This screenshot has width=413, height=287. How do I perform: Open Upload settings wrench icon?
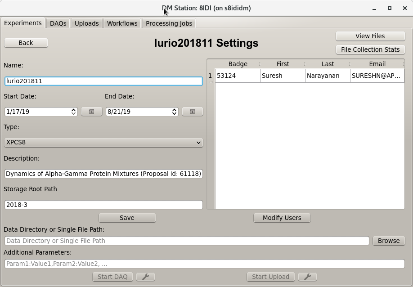point(308,277)
